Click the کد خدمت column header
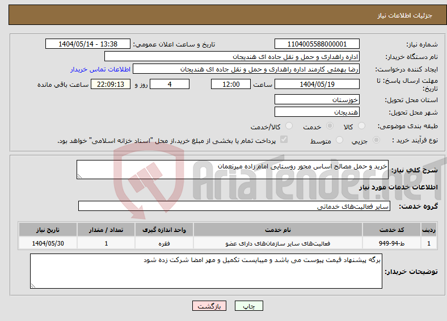Screen dimensions: 447x321 pyautogui.click(x=392, y=230)
